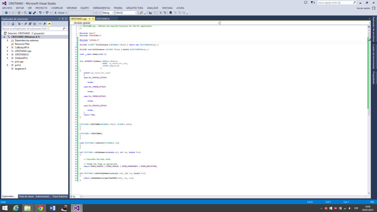Expand OrbiterAPI.h tree node
The image size is (377, 212).
tap(8, 58)
